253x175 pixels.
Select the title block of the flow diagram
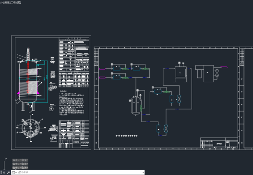click(219, 143)
